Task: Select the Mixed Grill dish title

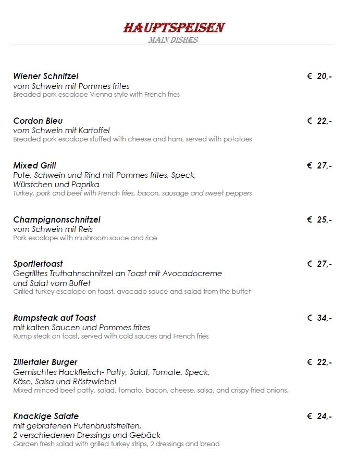Action: point(35,165)
